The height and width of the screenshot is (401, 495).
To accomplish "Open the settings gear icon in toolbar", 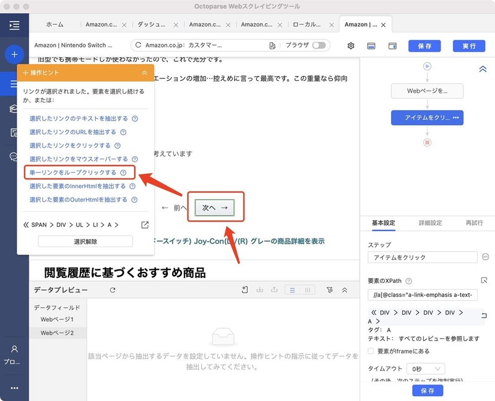I will click(x=350, y=46).
